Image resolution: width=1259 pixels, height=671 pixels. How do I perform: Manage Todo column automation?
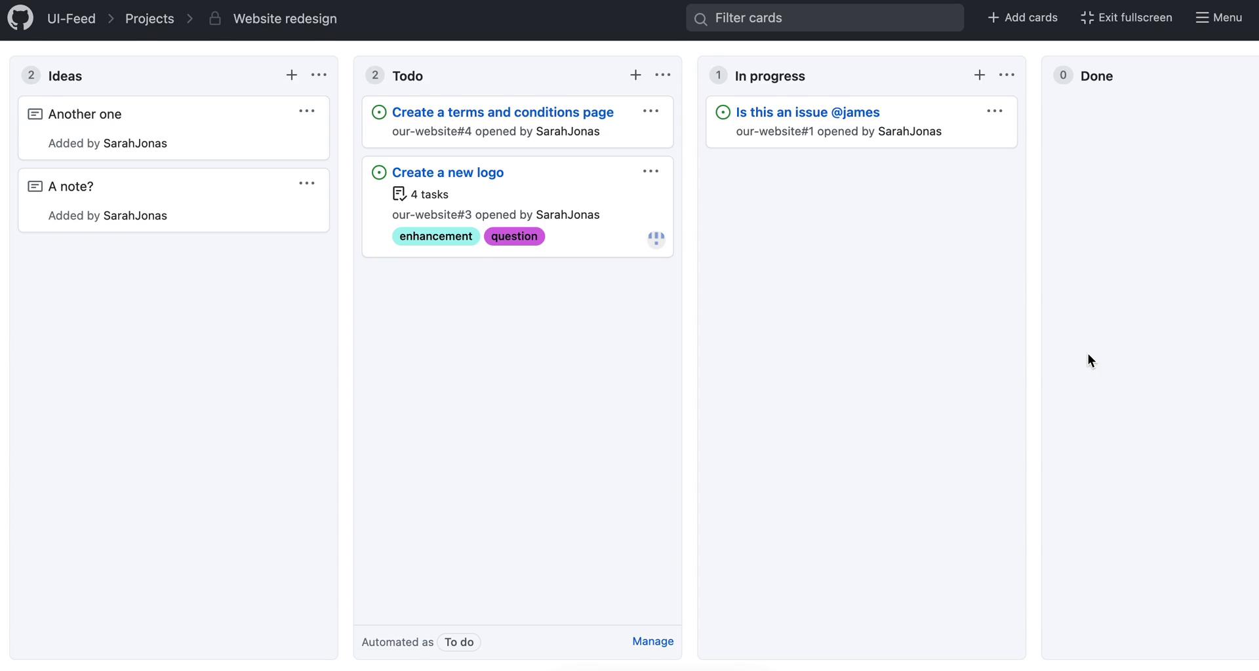coord(653,642)
